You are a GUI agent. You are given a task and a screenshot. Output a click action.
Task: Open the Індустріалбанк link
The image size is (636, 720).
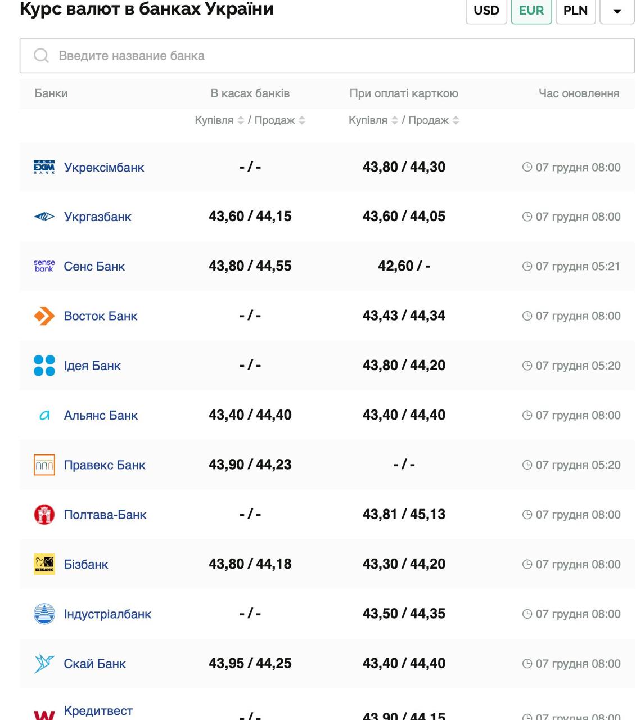tap(107, 614)
